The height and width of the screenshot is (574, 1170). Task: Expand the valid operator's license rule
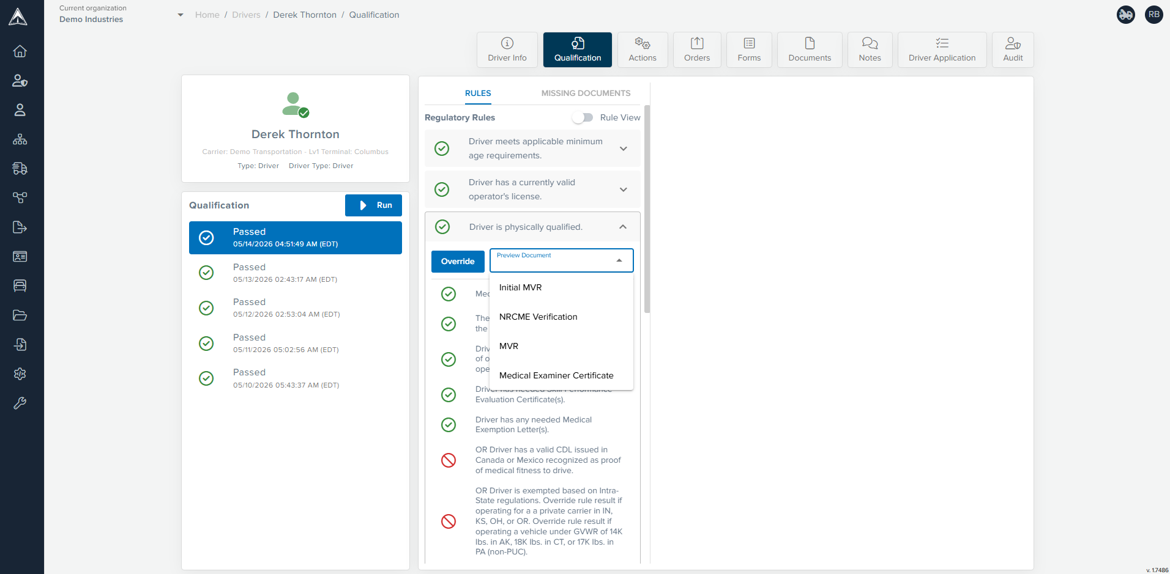(624, 189)
